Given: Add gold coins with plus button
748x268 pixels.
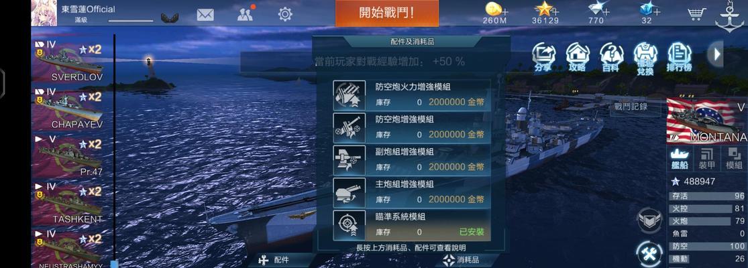Looking at the screenshot, I should (x=504, y=11).
